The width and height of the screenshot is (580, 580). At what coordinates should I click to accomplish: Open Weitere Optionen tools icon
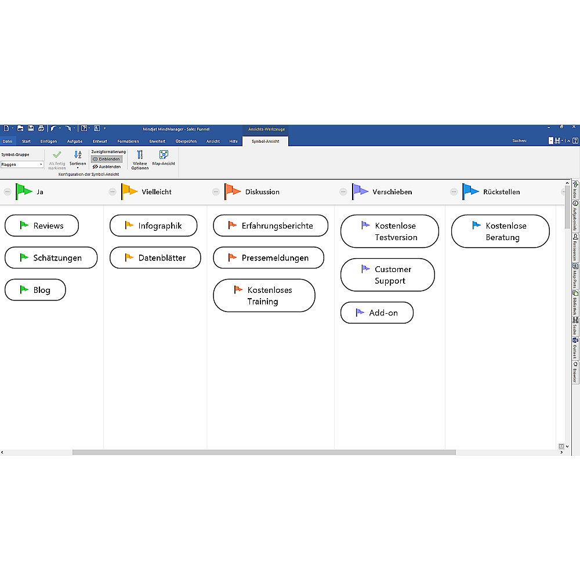click(140, 155)
